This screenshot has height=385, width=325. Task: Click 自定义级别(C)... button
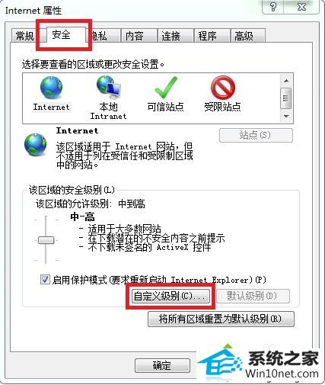point(170,296)
